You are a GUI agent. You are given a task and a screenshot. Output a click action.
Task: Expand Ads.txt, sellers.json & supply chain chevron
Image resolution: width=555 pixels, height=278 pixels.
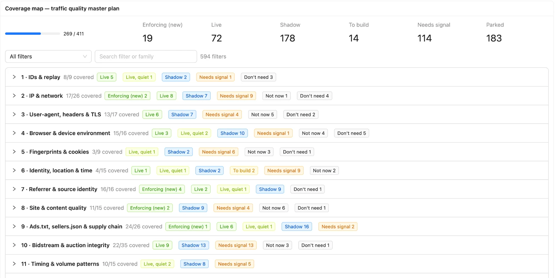[x=14, y=227]
